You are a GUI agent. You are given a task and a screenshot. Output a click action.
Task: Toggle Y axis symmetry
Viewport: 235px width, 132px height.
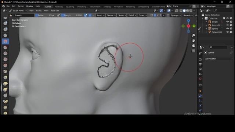158,15
